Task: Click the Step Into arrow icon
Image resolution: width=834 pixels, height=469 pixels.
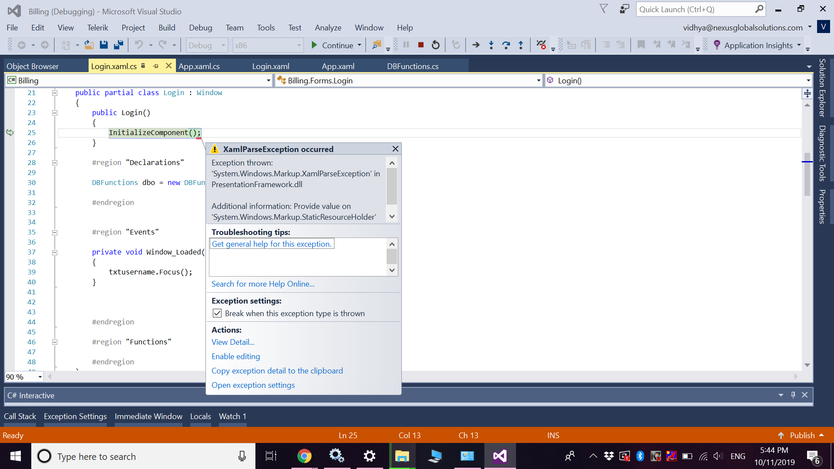Action: [x=491, y=45]
